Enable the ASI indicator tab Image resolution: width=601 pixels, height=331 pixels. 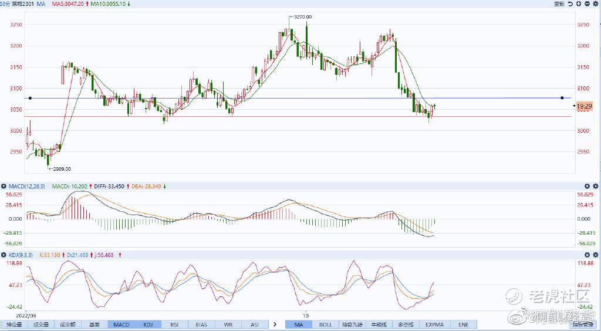coord(255,325)
